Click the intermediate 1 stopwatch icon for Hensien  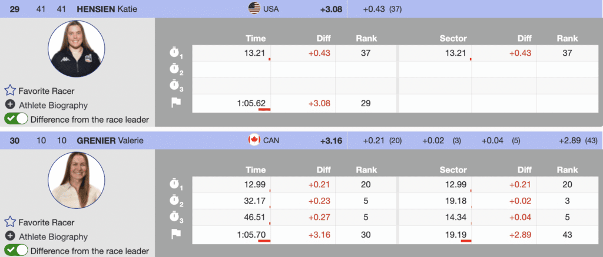[x=176, y=53]
